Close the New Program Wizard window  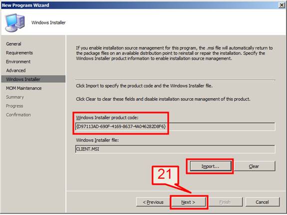coord(282,5)
